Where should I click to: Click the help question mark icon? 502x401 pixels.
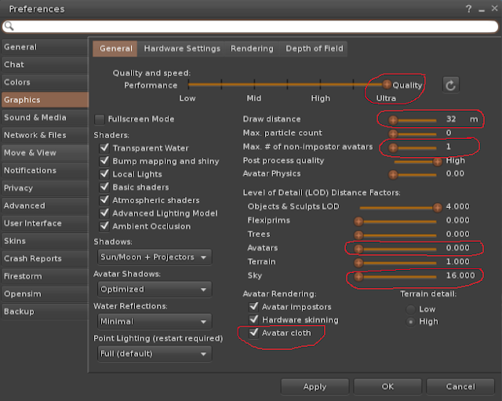tap(469, 9)
